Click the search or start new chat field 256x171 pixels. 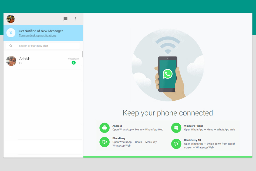43,46
